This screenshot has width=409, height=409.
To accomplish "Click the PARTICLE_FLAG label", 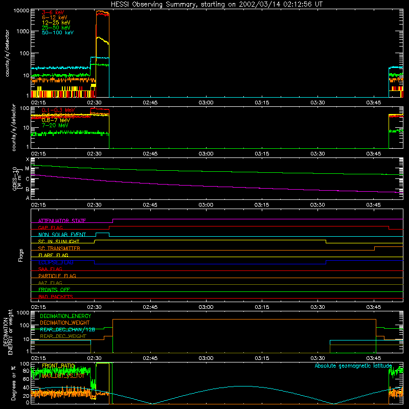I will point(57,276).
